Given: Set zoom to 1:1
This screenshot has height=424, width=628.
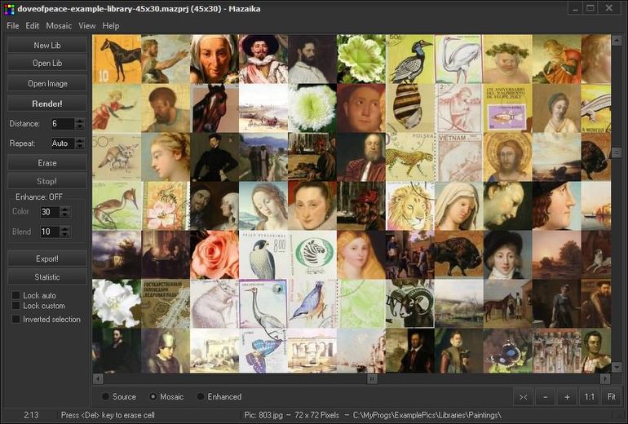Looking at the screenshot, I should pos(589,397).
